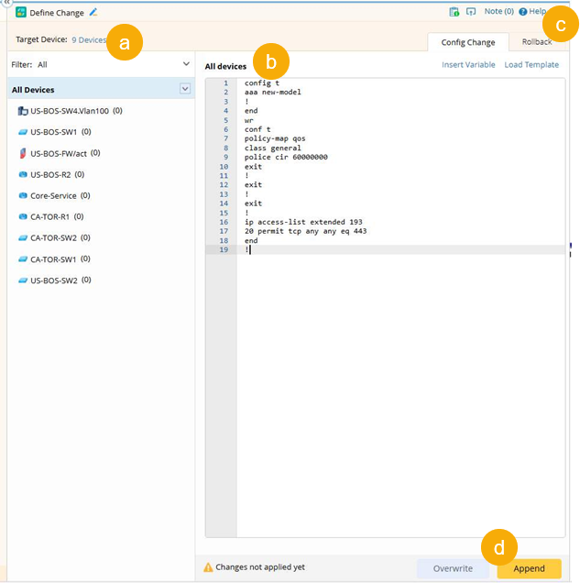Click the Define Change green icon

(x=21, y=12)
